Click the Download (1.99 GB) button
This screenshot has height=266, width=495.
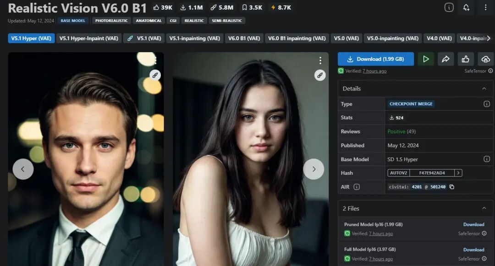pos(376,59)
